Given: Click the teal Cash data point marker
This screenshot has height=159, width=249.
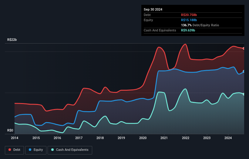Looking at the screenshot, I should tap(244, 94).
